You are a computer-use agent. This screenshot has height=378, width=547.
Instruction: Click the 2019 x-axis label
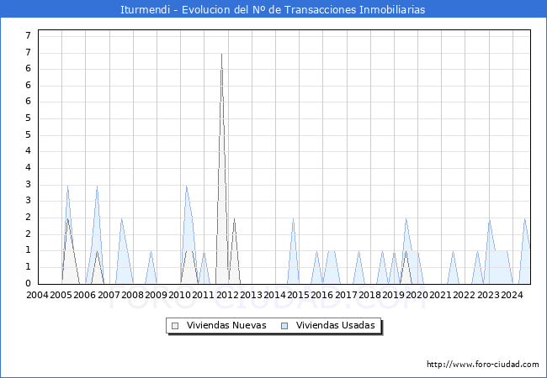point(393,295)
